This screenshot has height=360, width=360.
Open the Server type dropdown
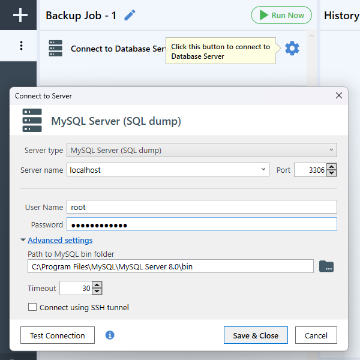point(202,150)
